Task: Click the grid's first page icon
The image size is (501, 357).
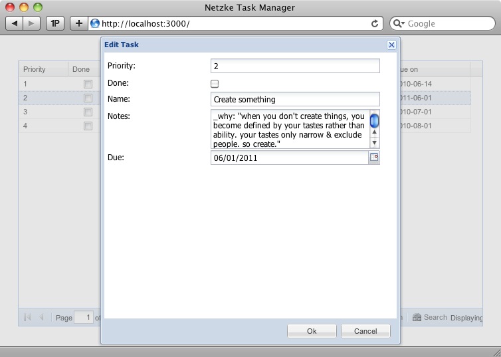Action: (27, 317)
